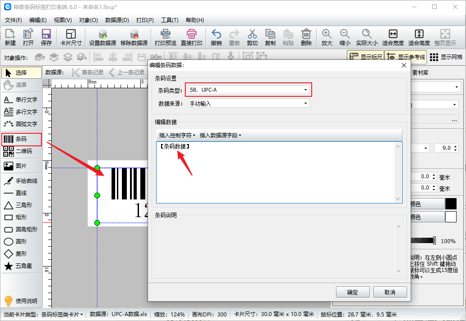Go to 上一条记录 previous record
The width and height of the screenshot is (466, 321).
click(127, 72)
